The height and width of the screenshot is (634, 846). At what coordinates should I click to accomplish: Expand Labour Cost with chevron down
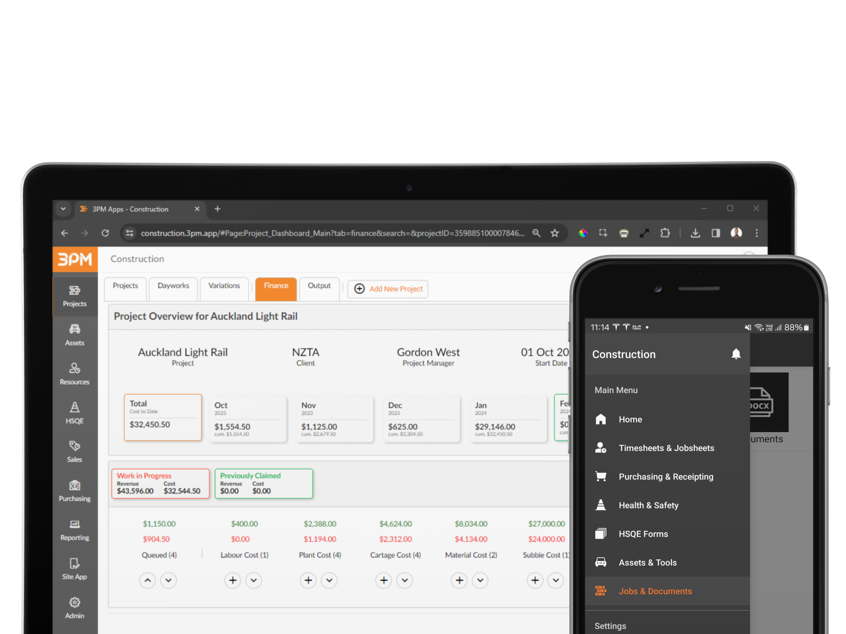pyautogui.click(x=254, y=580)
